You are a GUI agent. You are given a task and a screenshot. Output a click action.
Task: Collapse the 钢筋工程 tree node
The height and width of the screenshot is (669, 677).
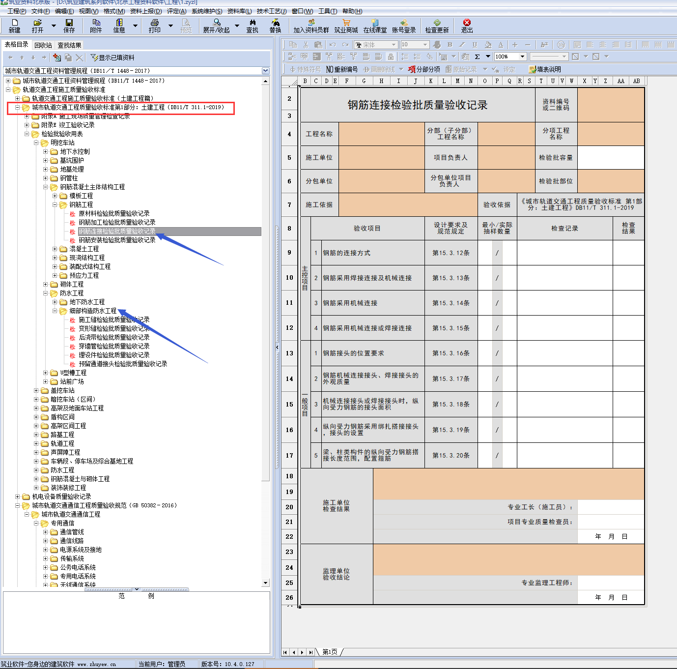[x=55, y=205]
